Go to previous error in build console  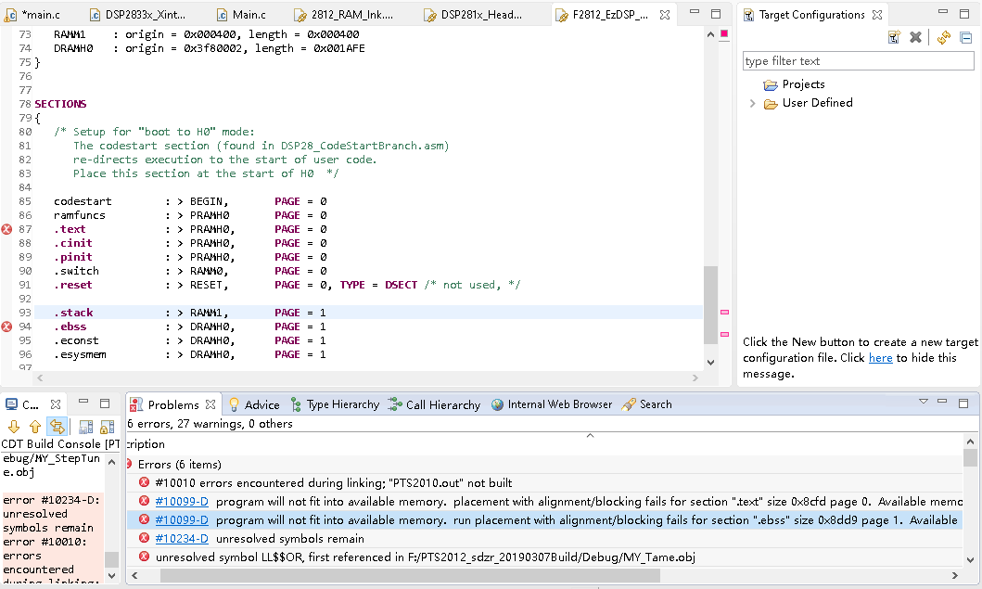pos(35,427)
